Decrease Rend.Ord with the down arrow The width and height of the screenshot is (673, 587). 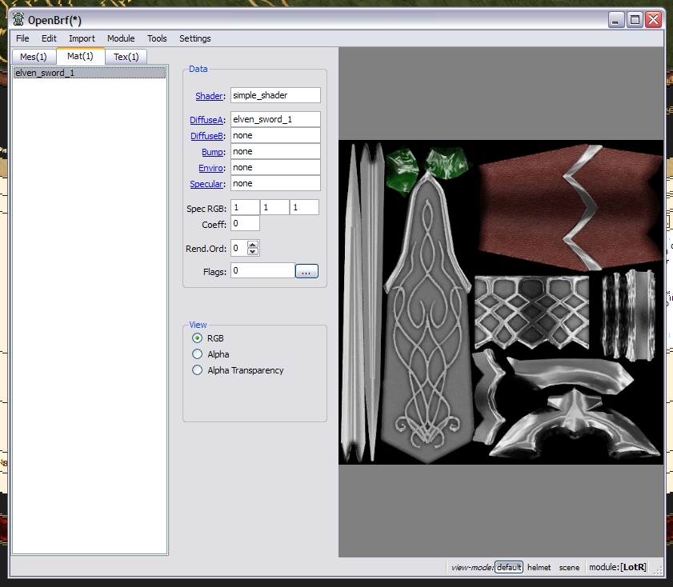pos(253,252)
